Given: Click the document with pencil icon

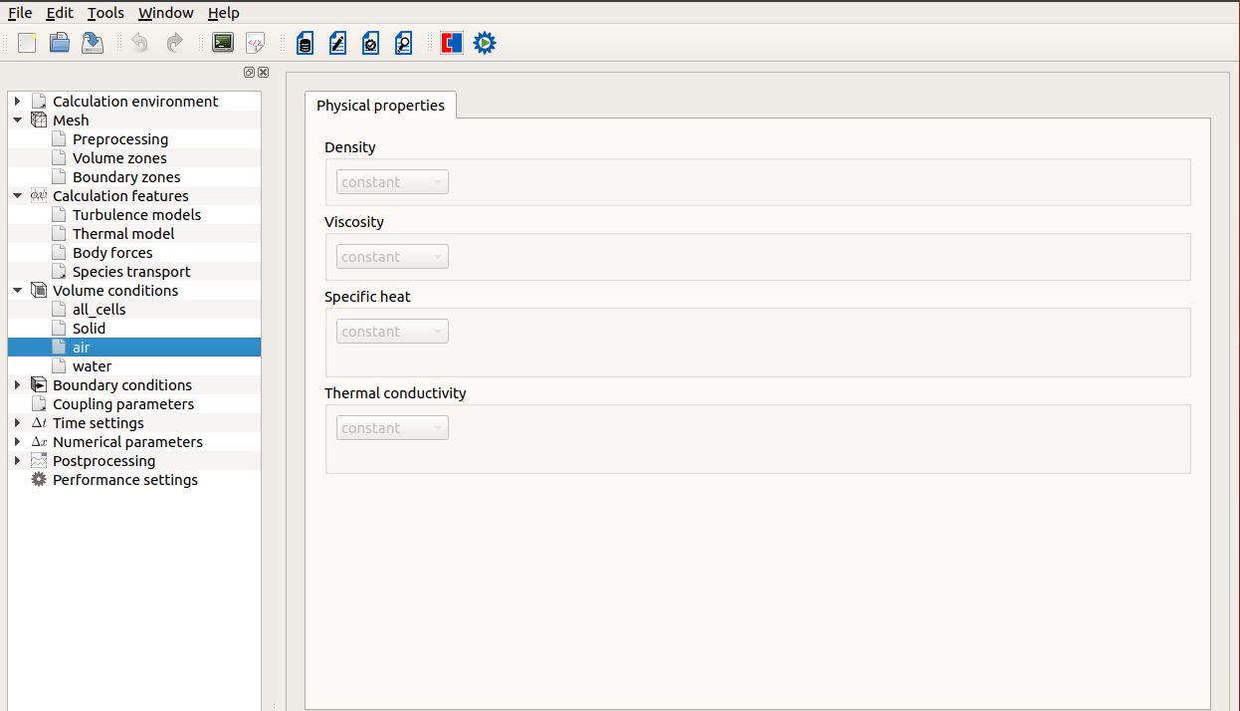Looking at the screenshot, I should click(338, 43).
